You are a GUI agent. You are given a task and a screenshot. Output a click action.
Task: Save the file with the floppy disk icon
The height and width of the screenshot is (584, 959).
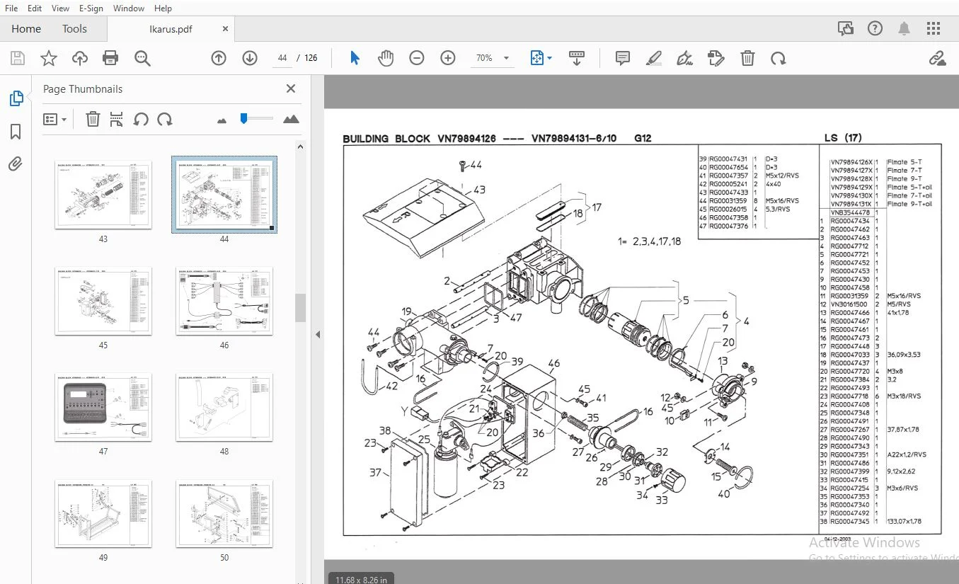[x=18, y=58]
